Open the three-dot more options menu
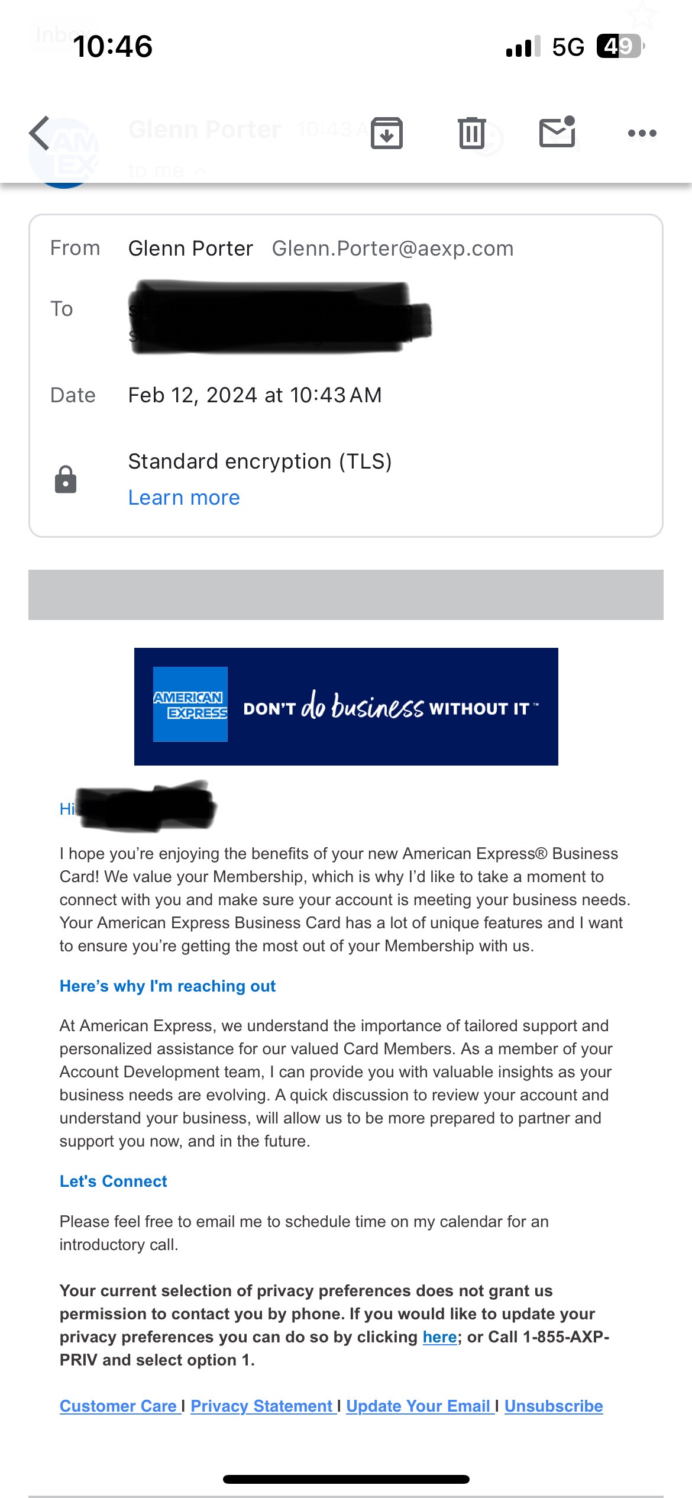692x1498 pixels. [642, 133]
